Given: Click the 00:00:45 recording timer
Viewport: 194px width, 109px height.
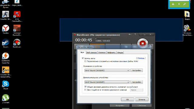Looking at the screenshot, I should 84,40.
